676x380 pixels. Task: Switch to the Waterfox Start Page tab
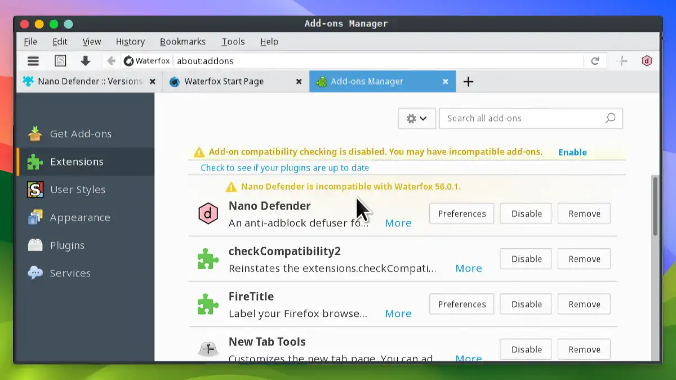click(x=225, y=81)
